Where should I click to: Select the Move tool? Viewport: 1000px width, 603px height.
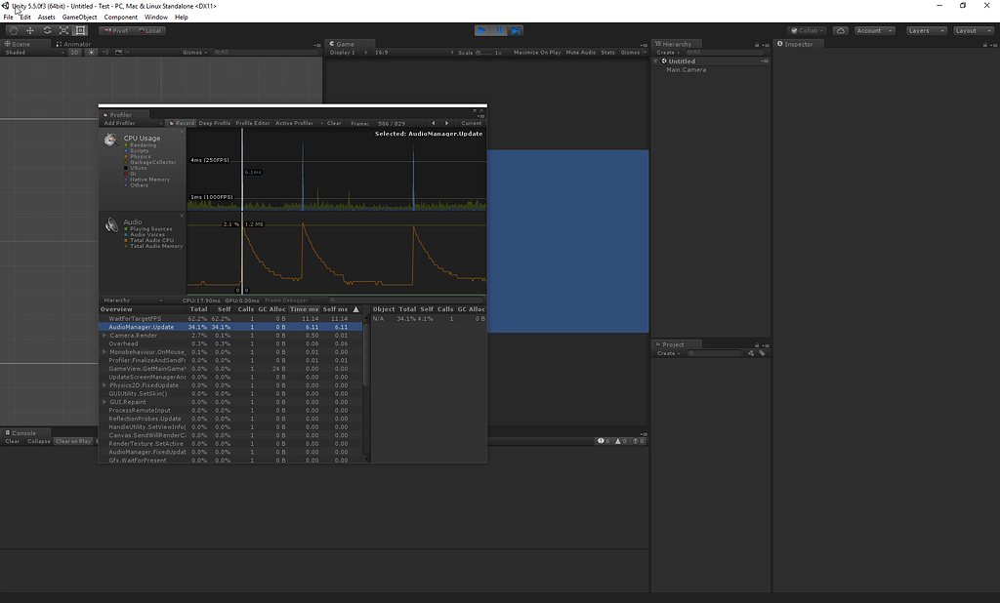tap(29, 30)
